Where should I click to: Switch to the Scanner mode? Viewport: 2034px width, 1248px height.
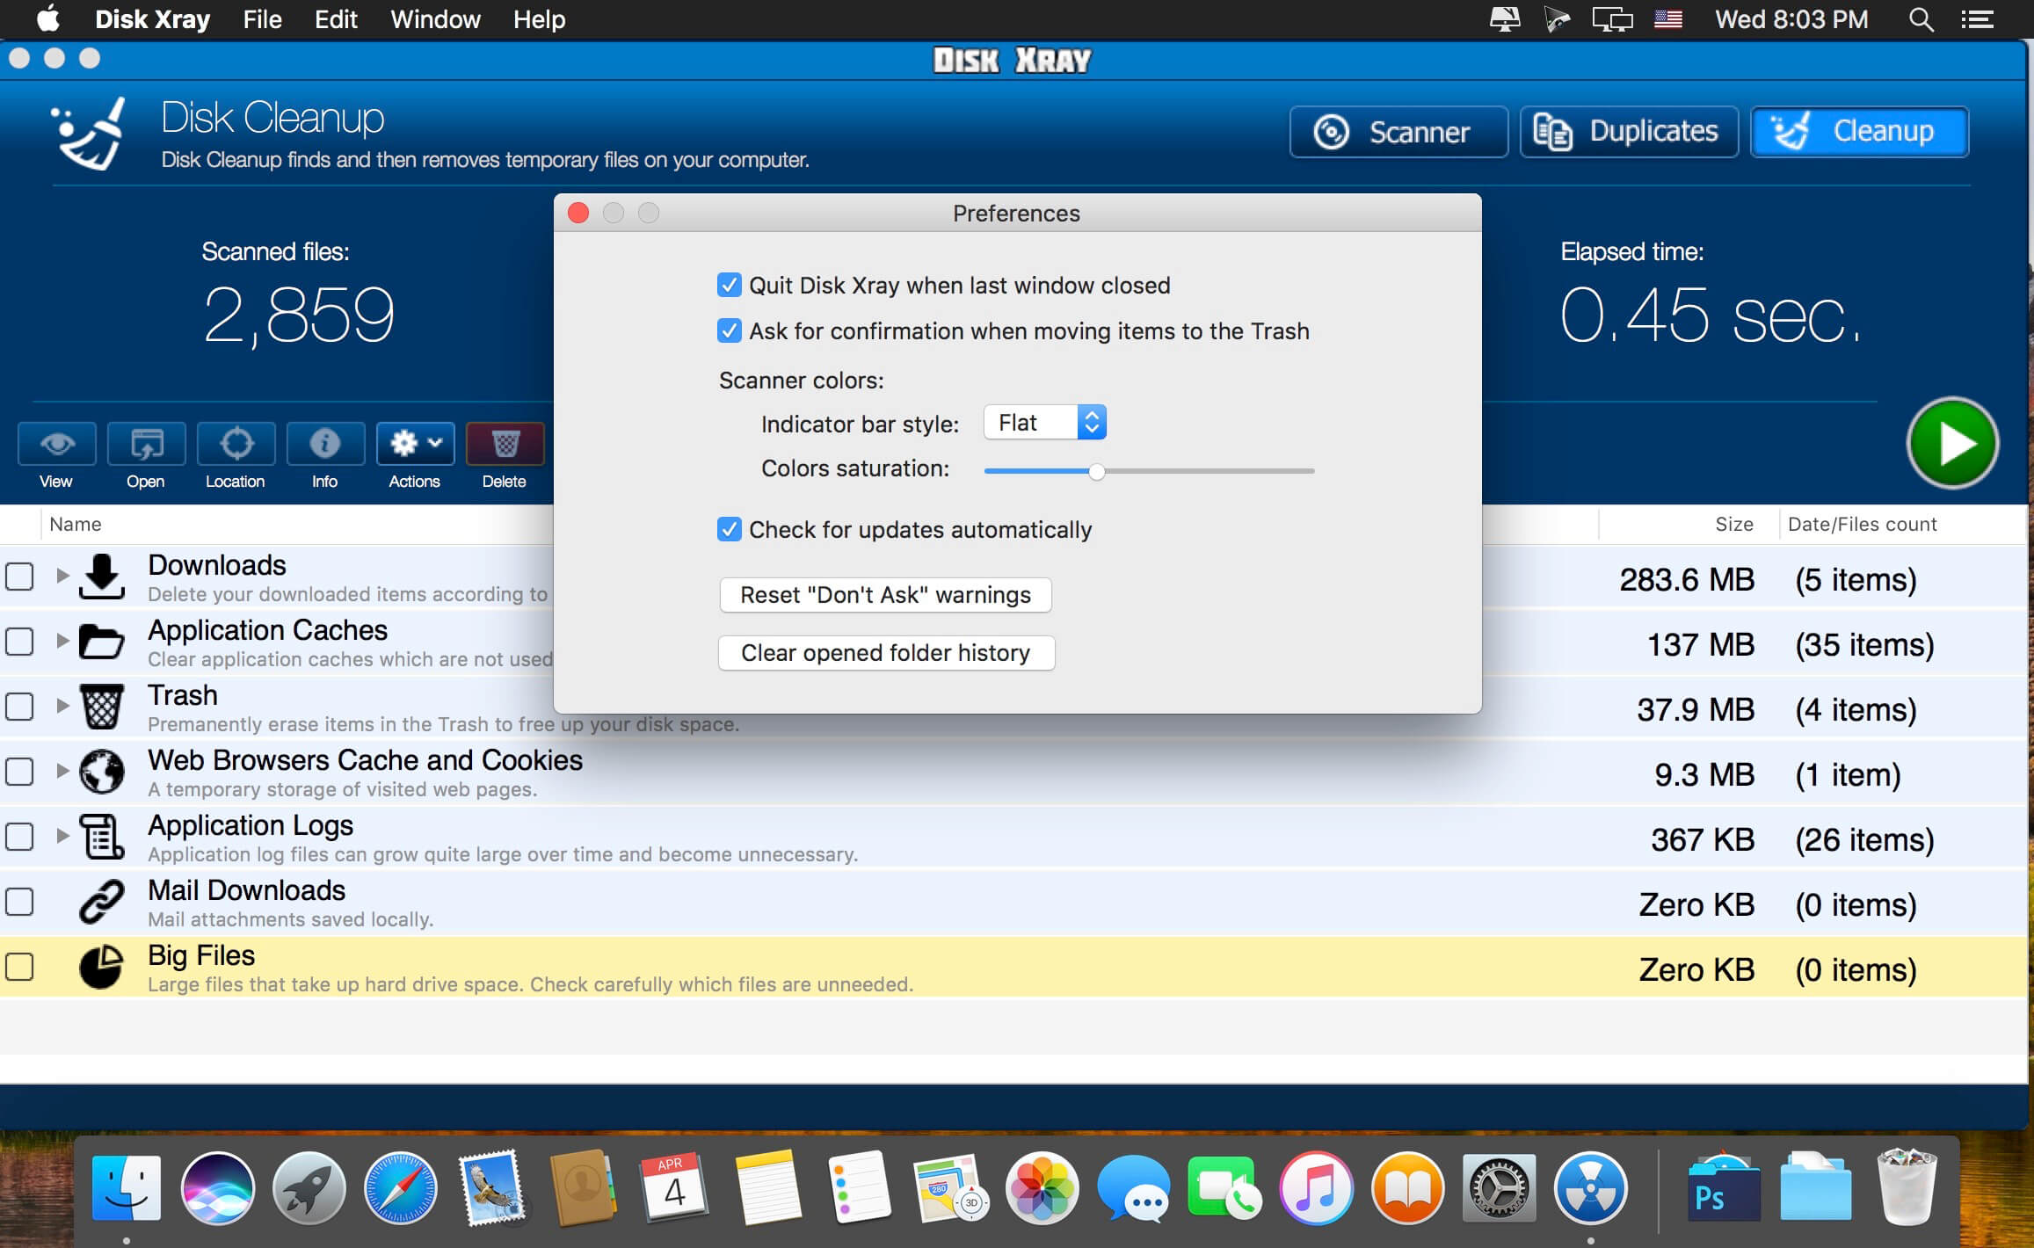click(x=1398, y=132)
